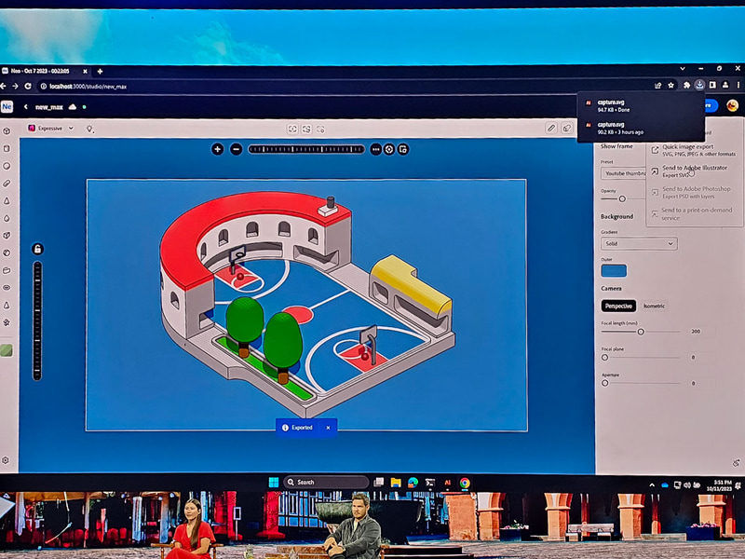Select the star shape tool
Image resolution: width=745 pixels, height=559 pixels.
[7, 322]
